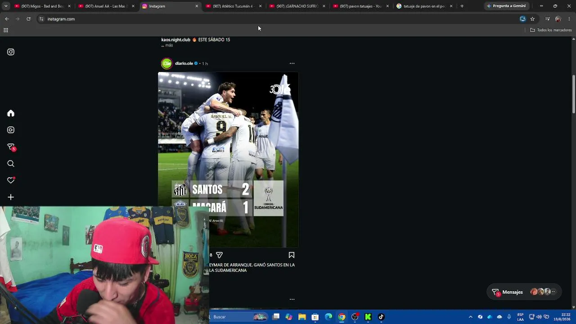This screenshot has width=576, height=324.
Task: Switch to the 'pavon tatuajes' YouTube tab
Action: click(361, 6)
